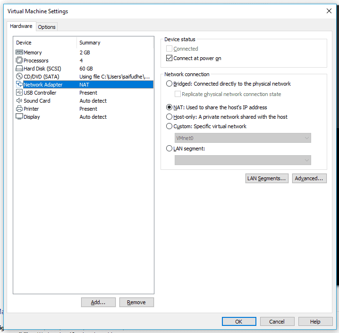Image resolution: width=339 pixels, height=333 pixels.
Task: Click the Memory device icon
Action: (x=19, y=52)
